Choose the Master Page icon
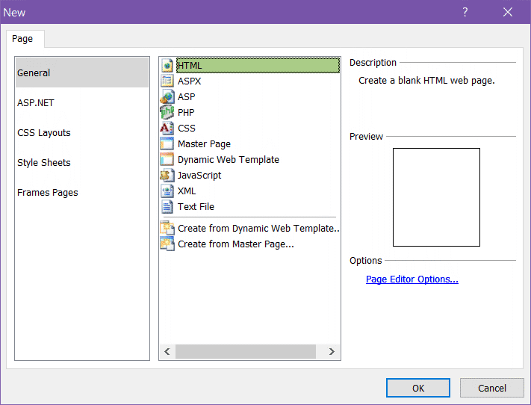This screenshot has width=531, height=405. pyautogui.click(x=167, y=144)
